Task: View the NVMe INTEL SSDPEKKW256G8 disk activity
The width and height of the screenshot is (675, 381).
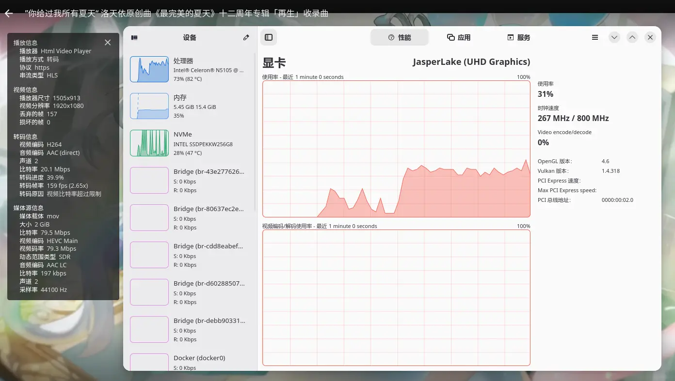Action: click(x=190, y=143)
